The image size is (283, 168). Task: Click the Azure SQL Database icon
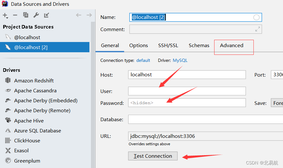[x=8, y=130]
